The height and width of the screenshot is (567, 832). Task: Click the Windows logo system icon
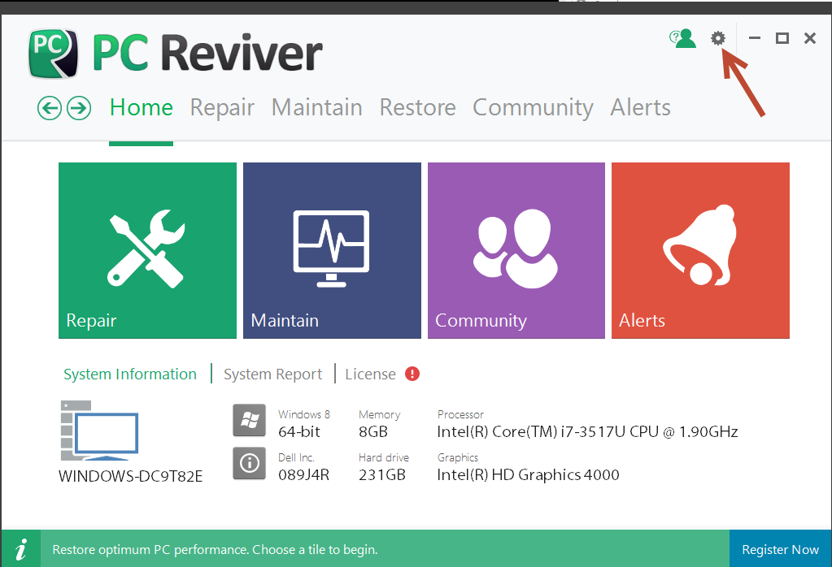point(250,420)
